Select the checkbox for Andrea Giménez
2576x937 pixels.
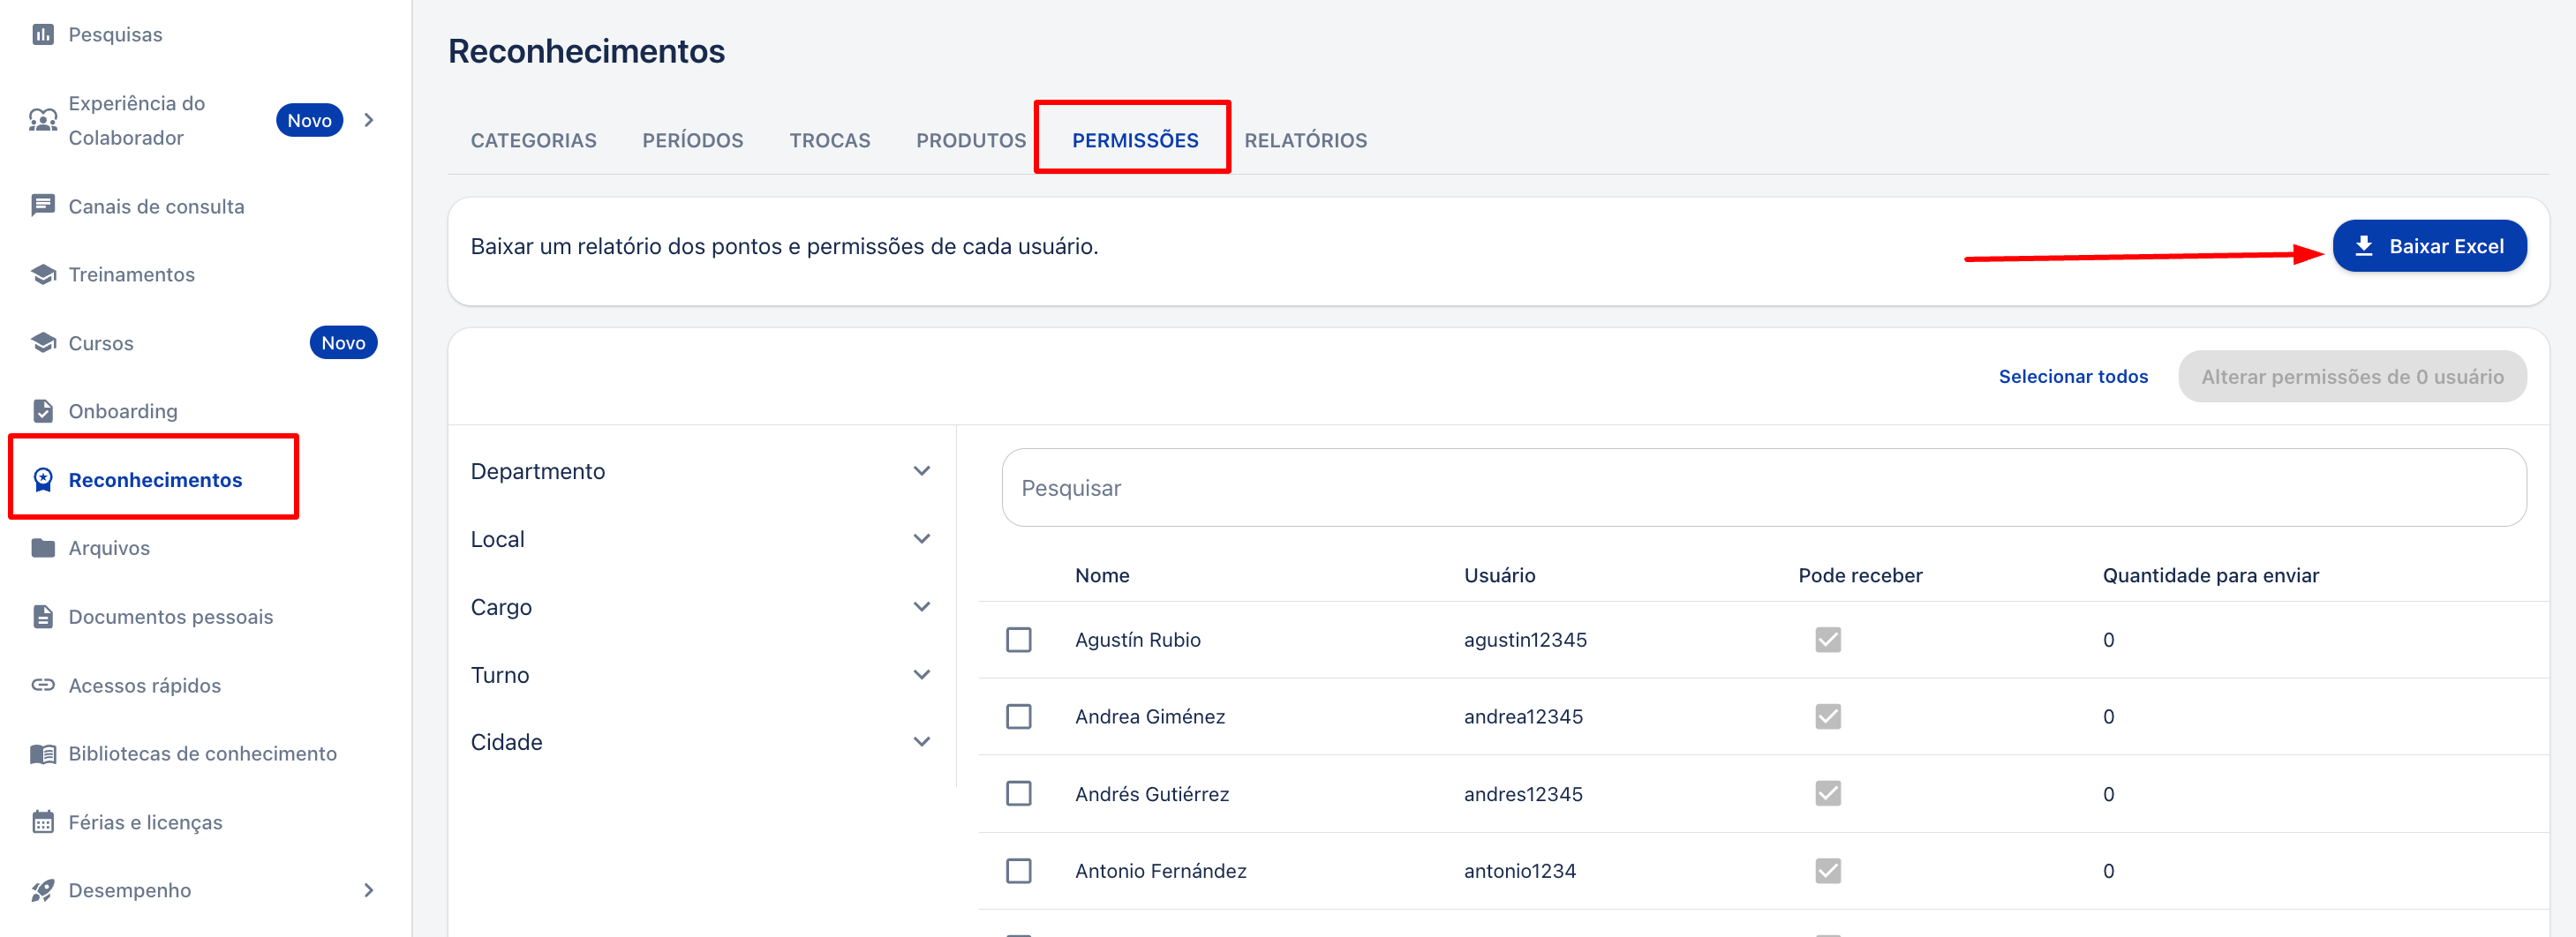click(1018, 716)
